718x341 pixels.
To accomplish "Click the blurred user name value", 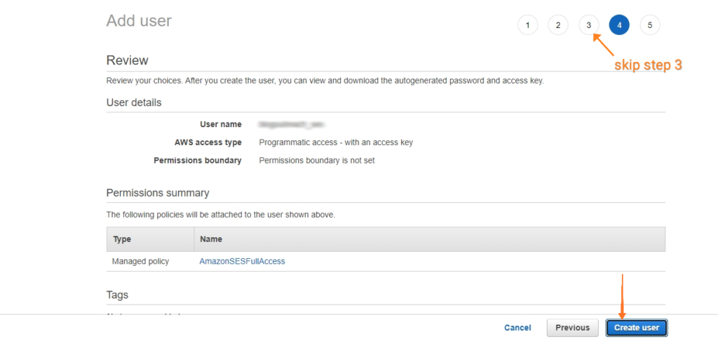I will [x=287, y=124].
